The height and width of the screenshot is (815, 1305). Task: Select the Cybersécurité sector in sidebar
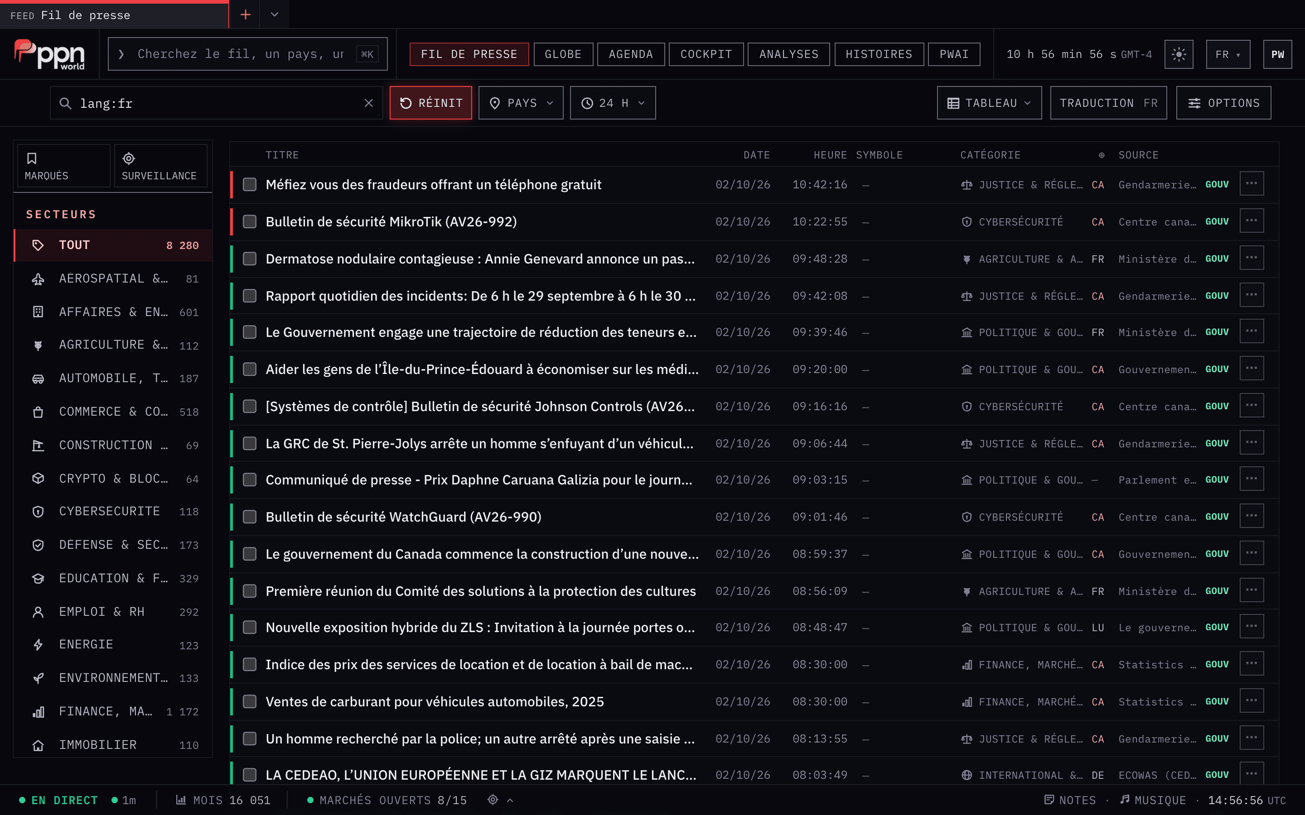pyautogui.click(x=113, y=512)
